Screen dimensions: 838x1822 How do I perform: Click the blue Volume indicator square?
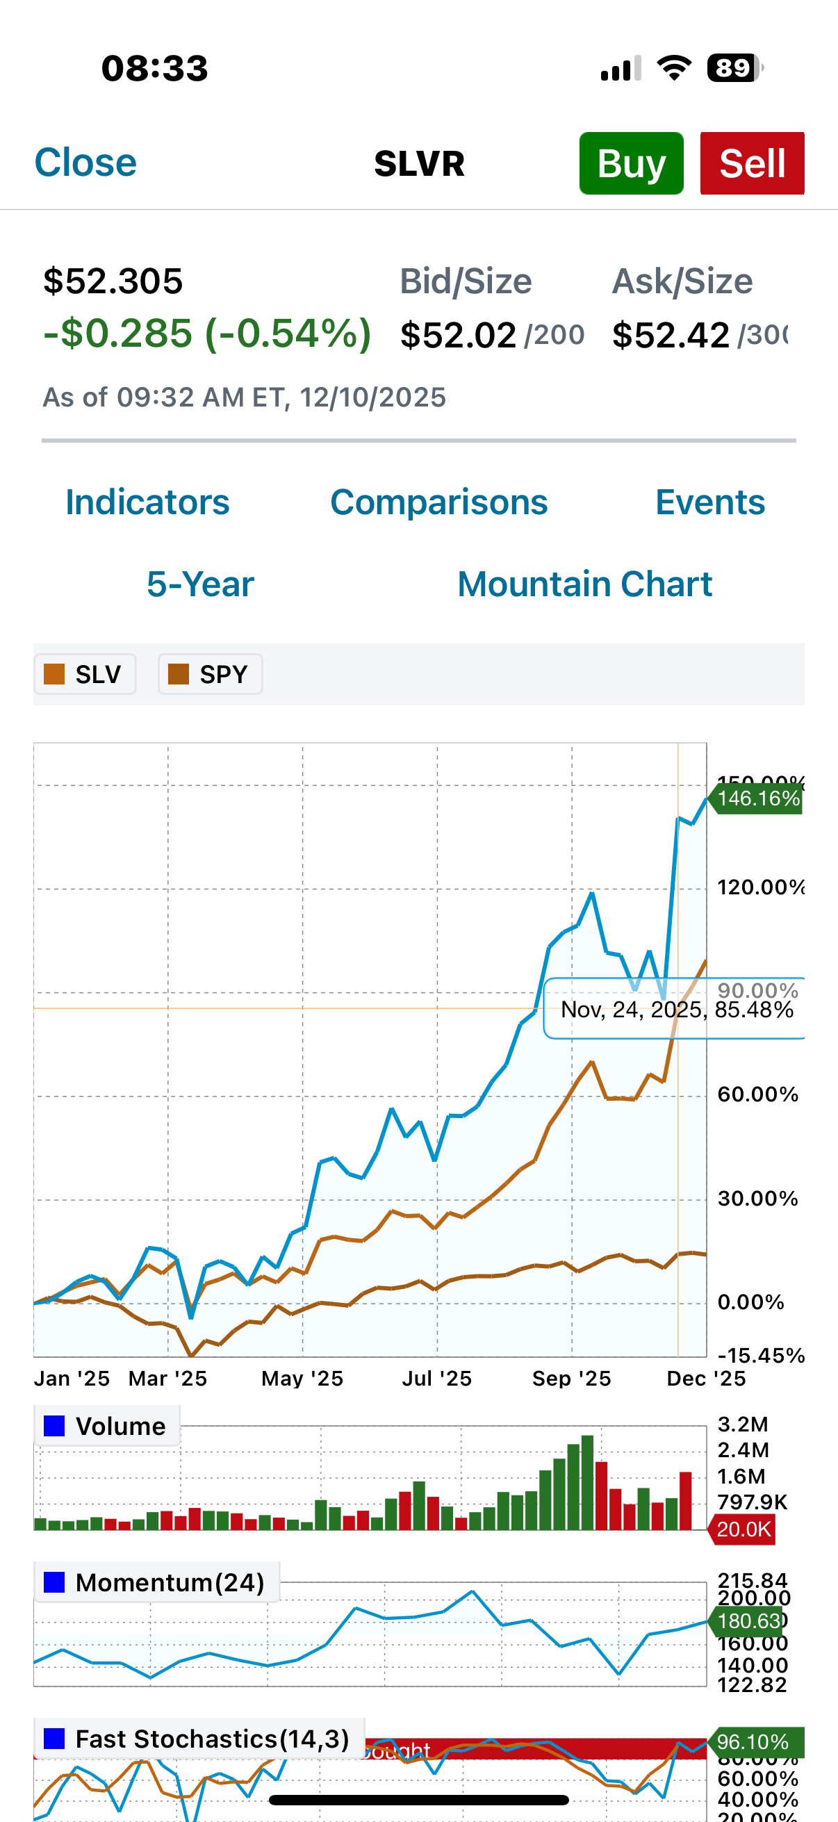click(x=54, y=1426)
